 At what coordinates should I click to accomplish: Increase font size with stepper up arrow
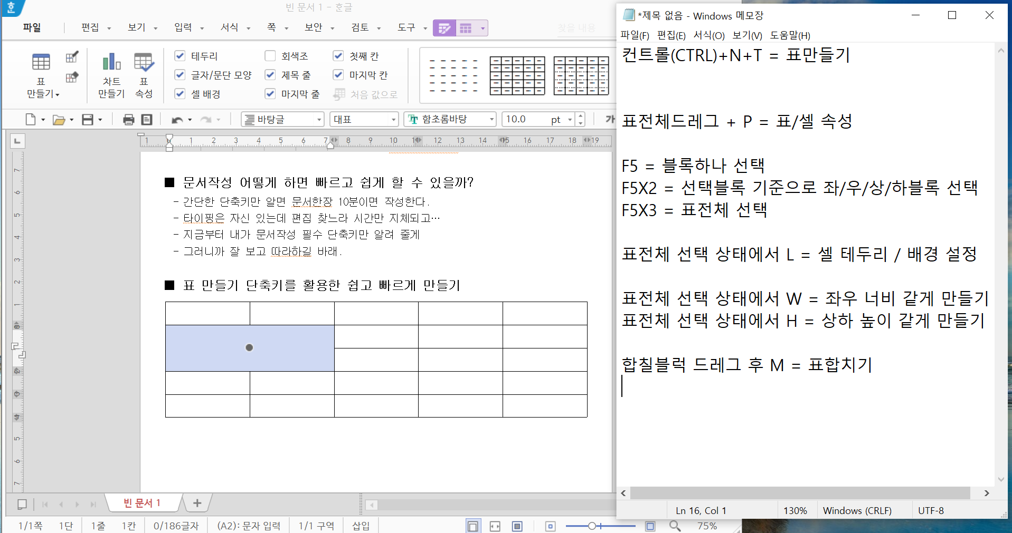(581, 116)
